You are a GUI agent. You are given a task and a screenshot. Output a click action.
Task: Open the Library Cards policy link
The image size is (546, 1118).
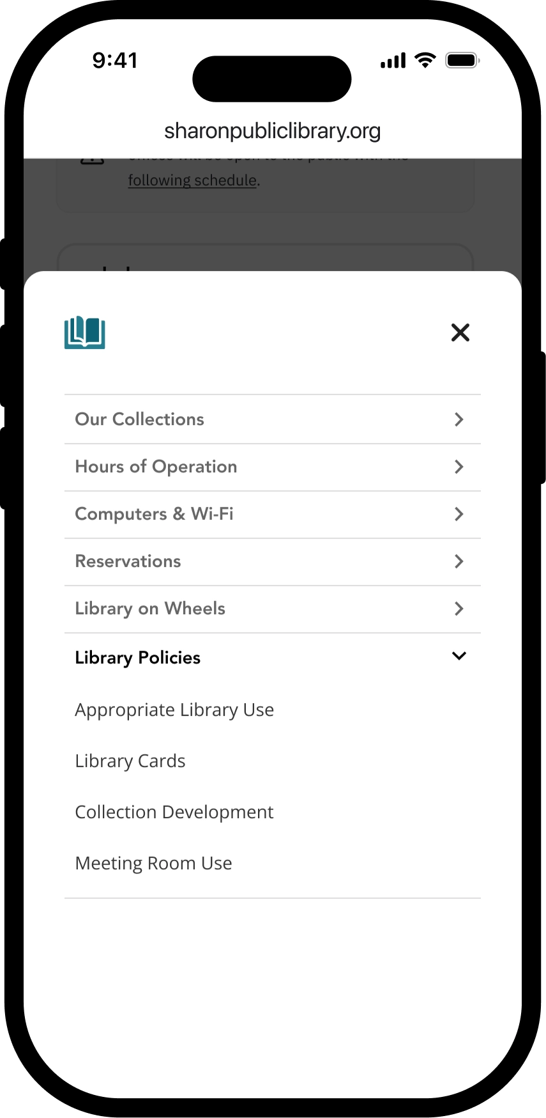(x=130, y=761)
